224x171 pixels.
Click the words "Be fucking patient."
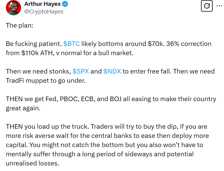coord(34,44)
